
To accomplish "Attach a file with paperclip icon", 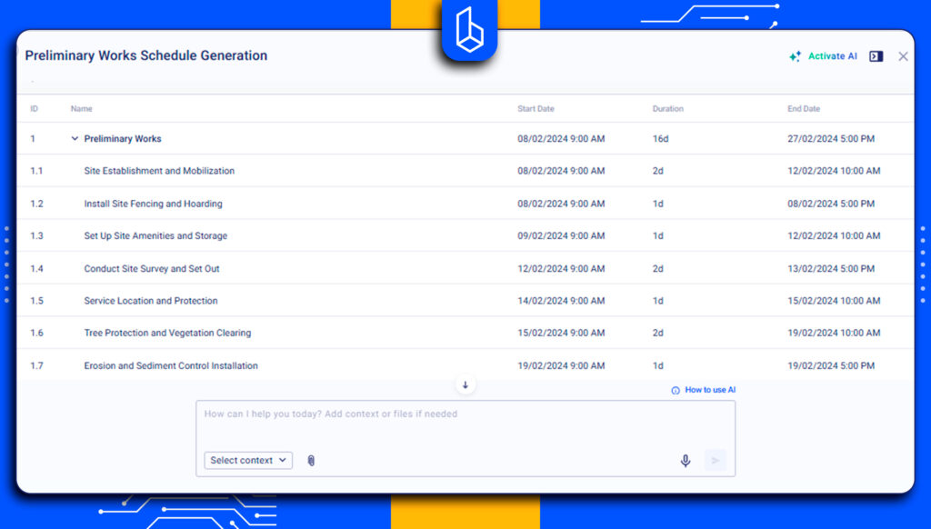I will pos(311,460).
